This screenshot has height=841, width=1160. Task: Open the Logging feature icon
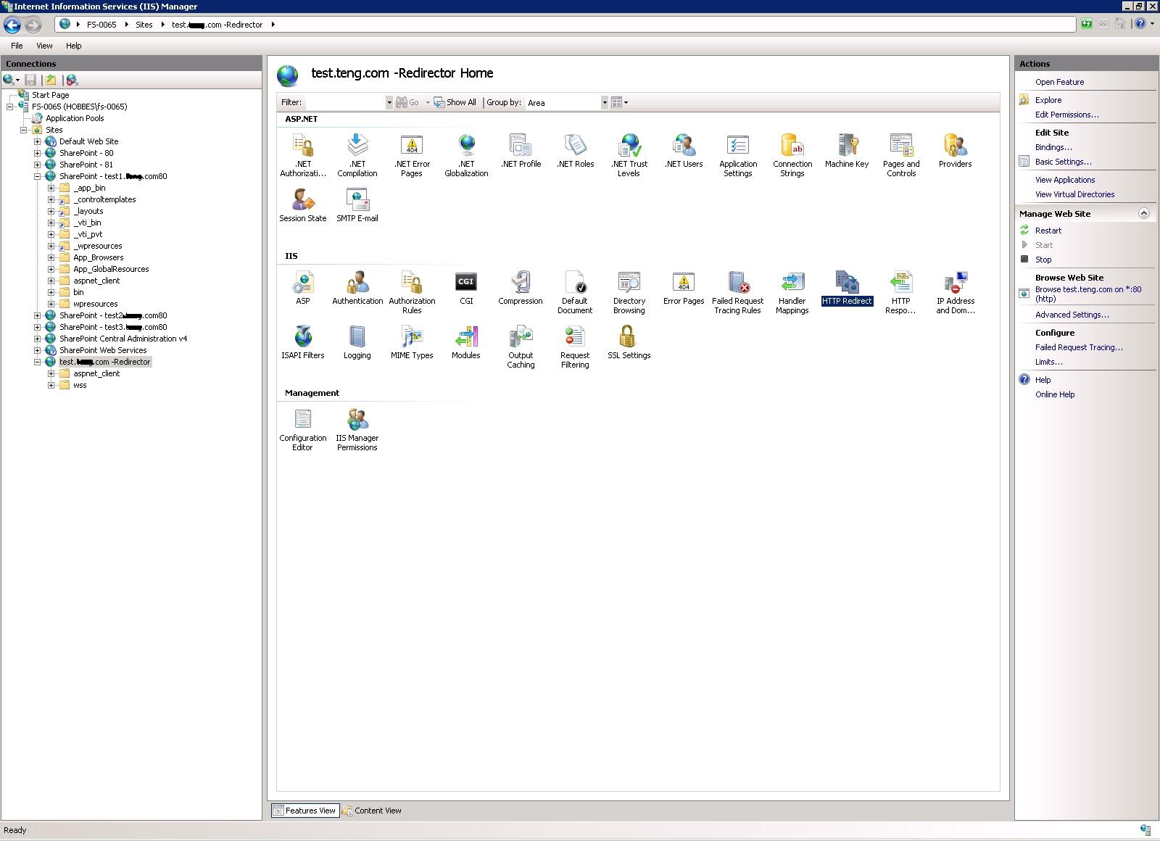point(357,341)
